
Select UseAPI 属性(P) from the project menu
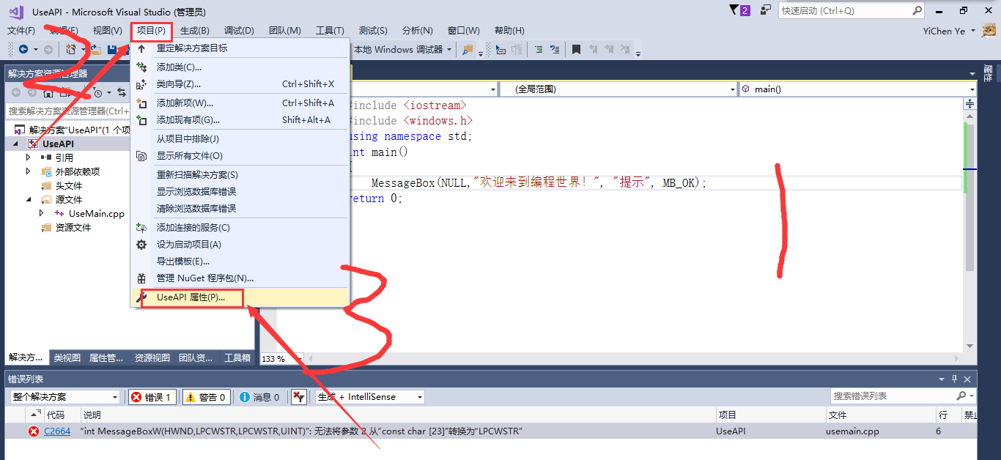pos(192,298)
